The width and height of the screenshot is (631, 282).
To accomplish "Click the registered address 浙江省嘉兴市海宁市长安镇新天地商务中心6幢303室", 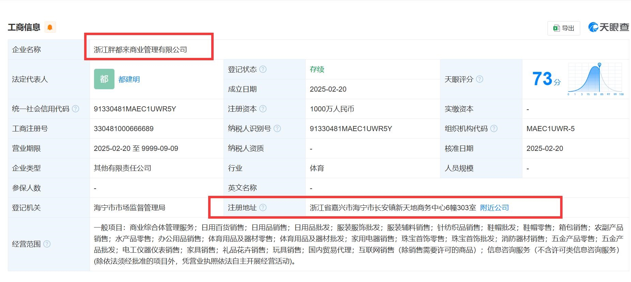I will pyautogui.click(x=393, y=208).
